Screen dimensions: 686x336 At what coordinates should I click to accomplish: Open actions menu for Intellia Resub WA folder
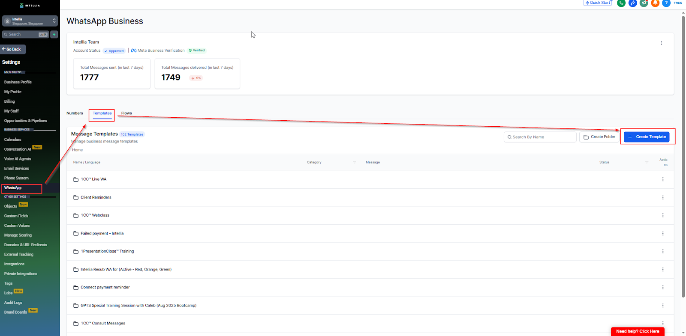pos(663,269)
